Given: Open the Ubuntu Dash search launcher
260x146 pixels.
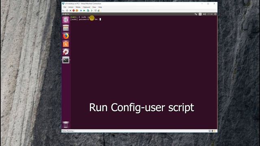Looking at the screenshot, I should click(x=66, y=20).
